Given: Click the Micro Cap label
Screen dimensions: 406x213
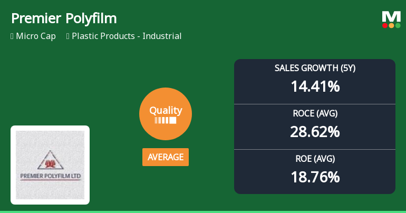Looking at the screenshot, I should click(36, 36).
